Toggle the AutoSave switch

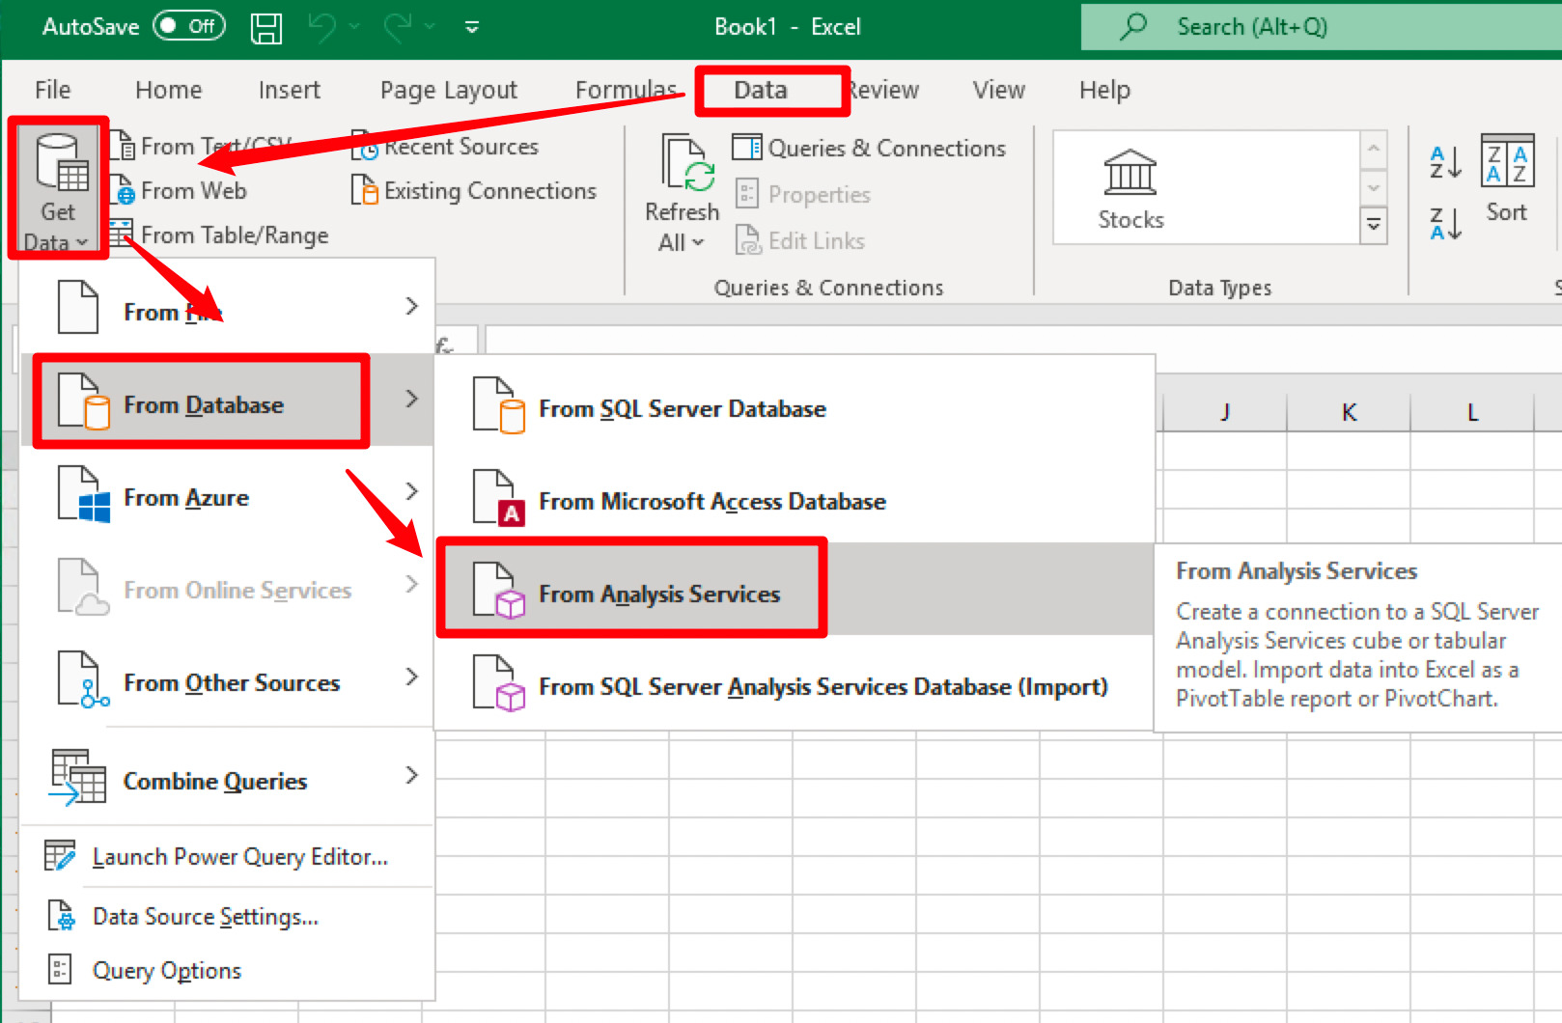pos(189,26)
